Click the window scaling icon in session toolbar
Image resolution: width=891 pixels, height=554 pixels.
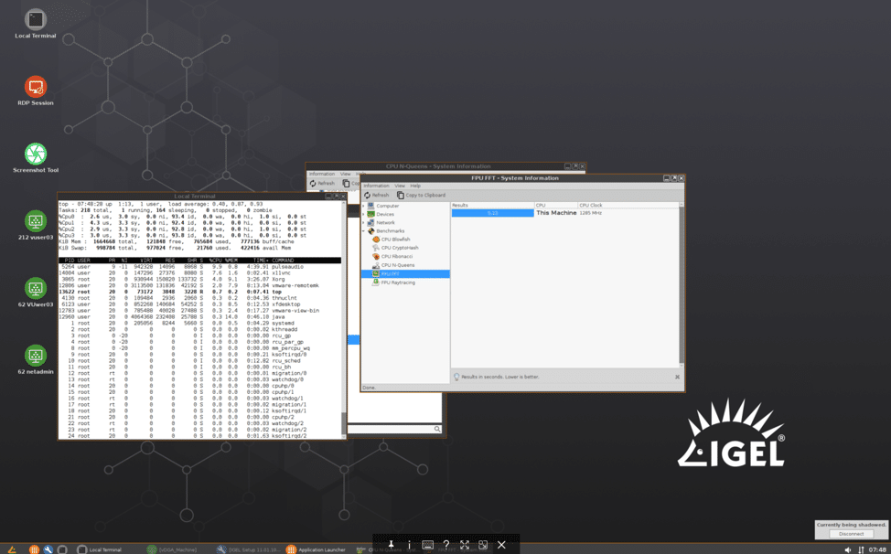[x=483, y=545]
